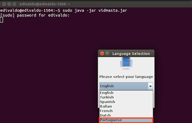The height and width of the screenshot is (123, 192).
Task: Minimize the terminal window
Action: point(9,4)
